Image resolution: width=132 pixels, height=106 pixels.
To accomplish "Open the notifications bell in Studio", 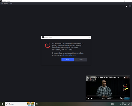I will (126, 6).
